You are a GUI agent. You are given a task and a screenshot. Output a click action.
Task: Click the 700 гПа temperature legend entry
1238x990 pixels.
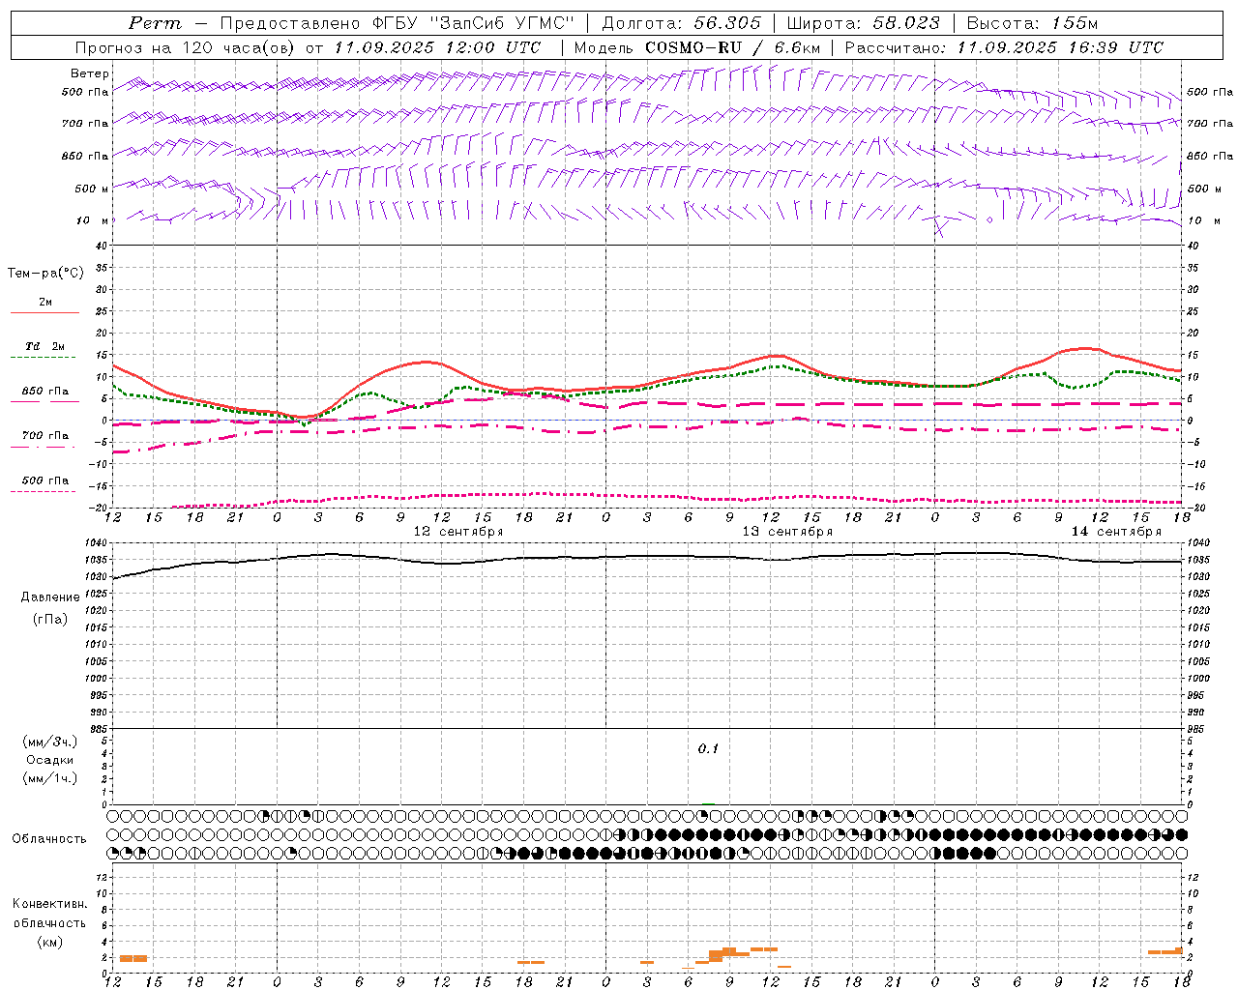[45, 436]
